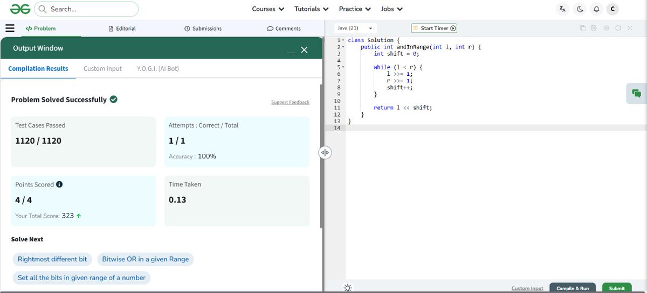Expand the Courses menu

tap(268, 9)
